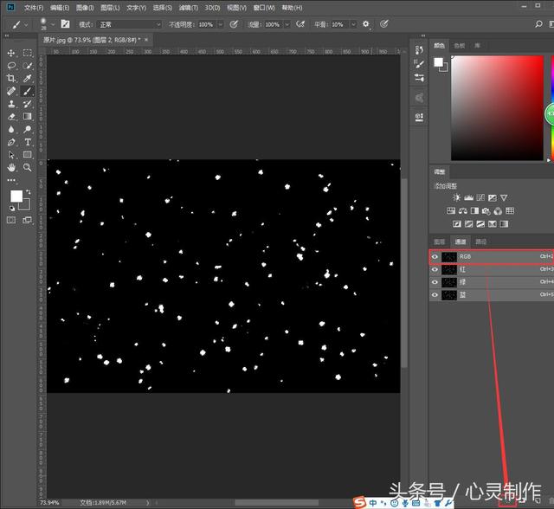Switch to the 图层 panel tab

[440, 242]
